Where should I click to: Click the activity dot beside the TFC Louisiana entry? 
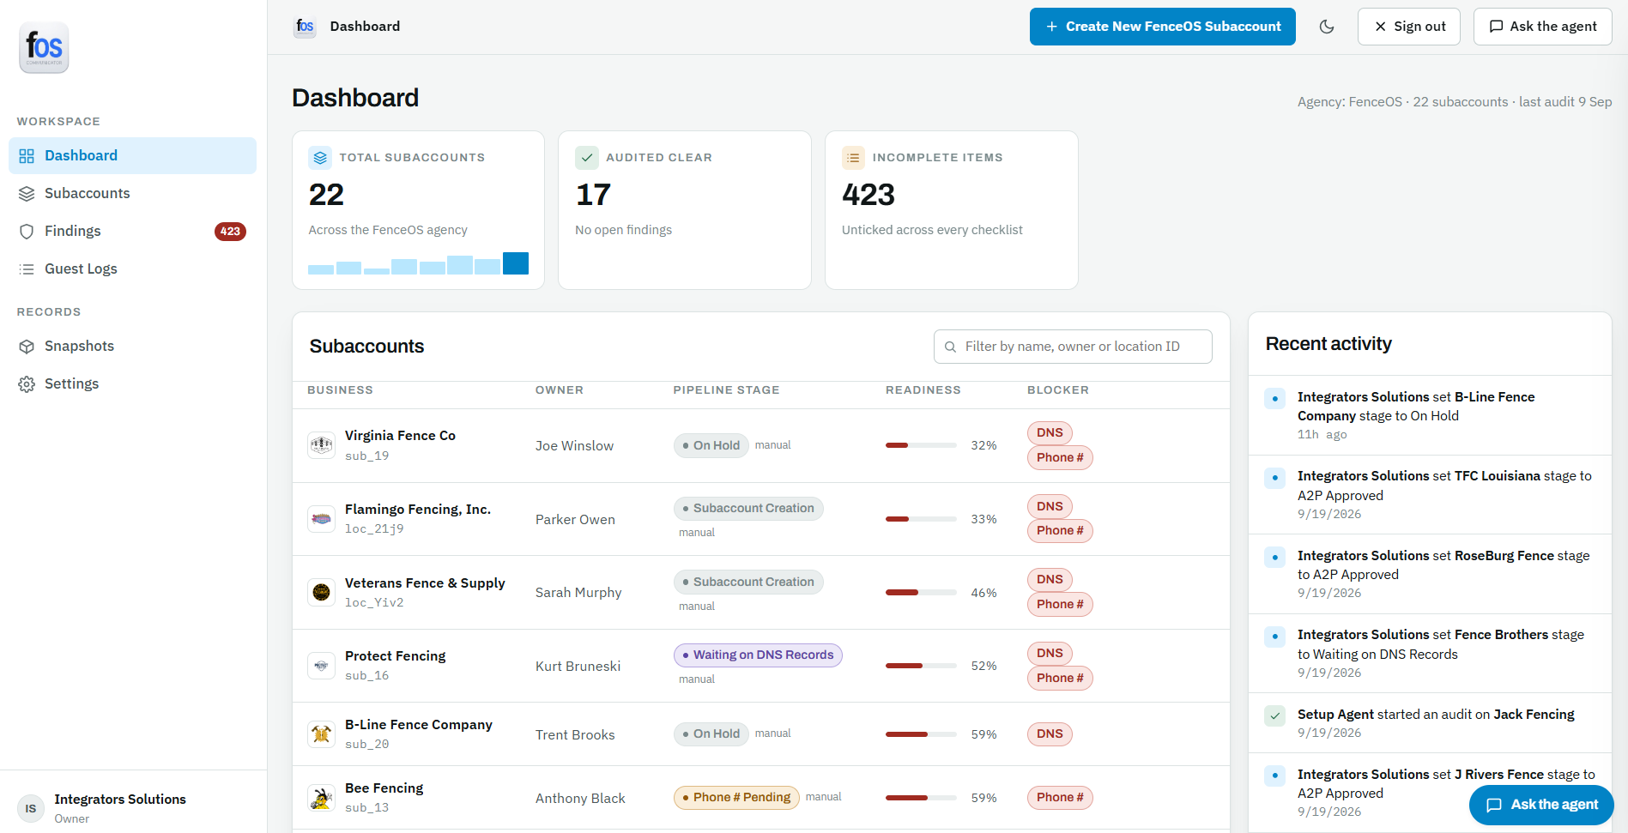pos(1275,477)
